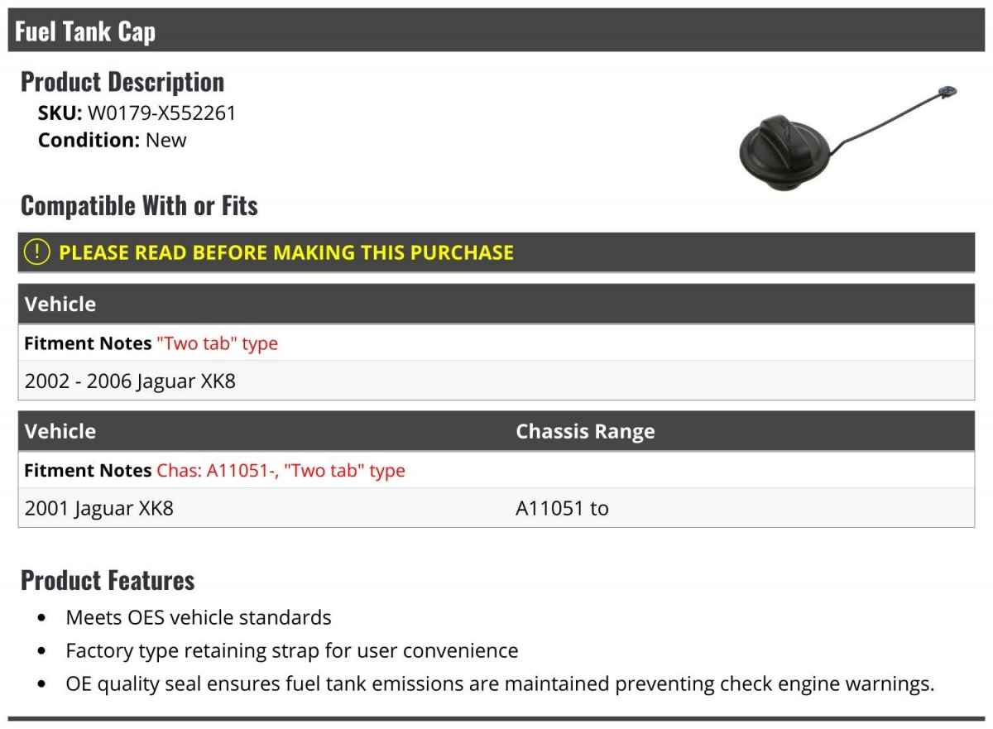This screenshot has width=993, height=729.
Task: Click the 'Meets OES vehicle standards' bullet
Action: pos(199,617)
